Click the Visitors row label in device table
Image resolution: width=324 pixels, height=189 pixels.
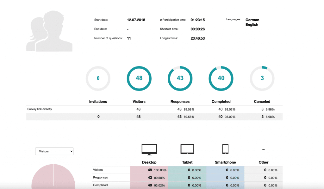pos(98,170)
